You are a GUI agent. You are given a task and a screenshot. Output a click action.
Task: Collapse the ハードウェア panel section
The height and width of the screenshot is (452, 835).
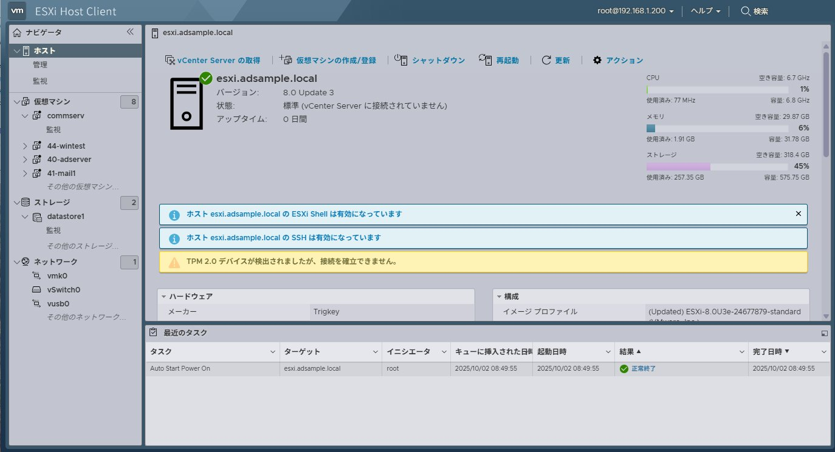click(x=164, y=297)
